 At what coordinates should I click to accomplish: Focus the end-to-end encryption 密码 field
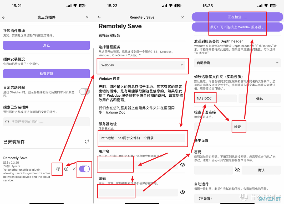pos(213,170)
